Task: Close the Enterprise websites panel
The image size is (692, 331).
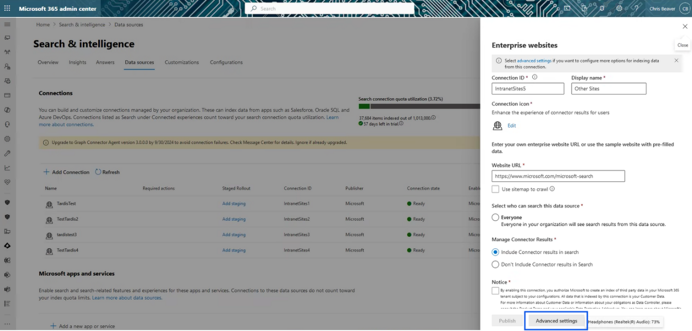Action: 685,26
